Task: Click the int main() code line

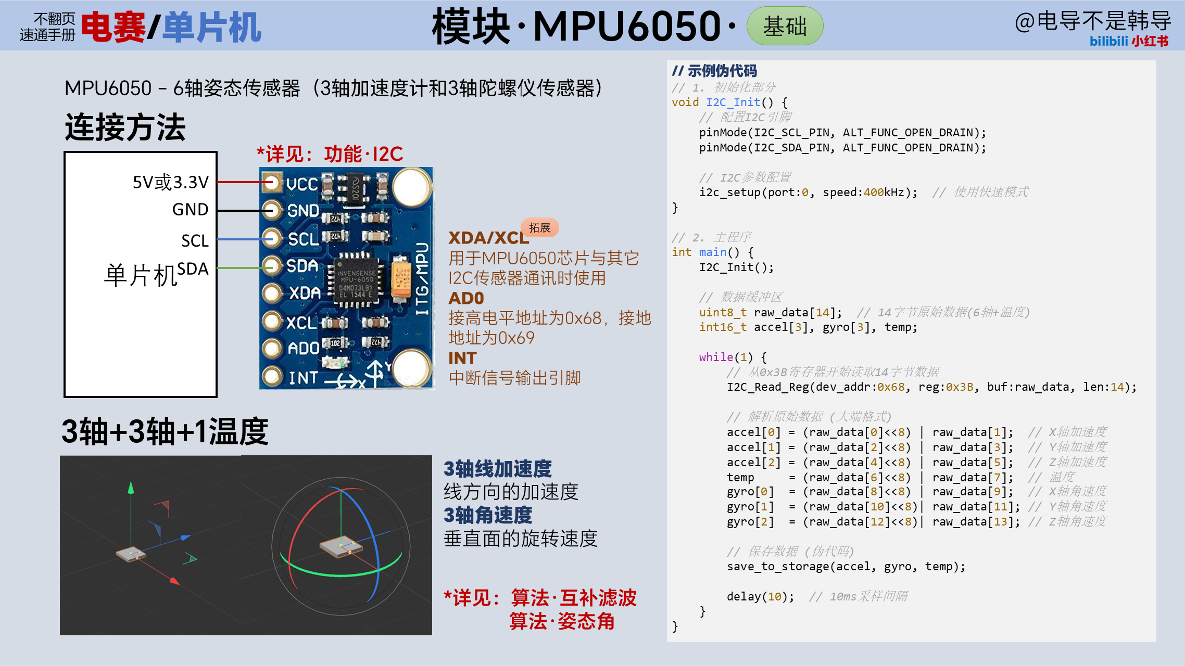Action: coord(713,252)
